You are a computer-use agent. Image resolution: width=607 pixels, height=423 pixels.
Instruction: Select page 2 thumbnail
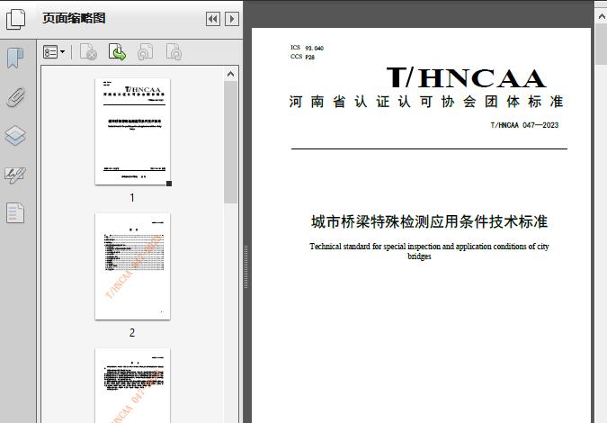132,266
